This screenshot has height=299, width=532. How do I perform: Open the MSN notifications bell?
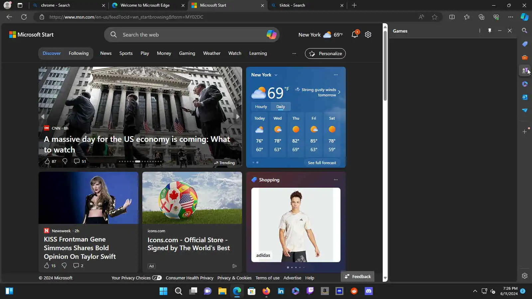click(x=355, y=34)
